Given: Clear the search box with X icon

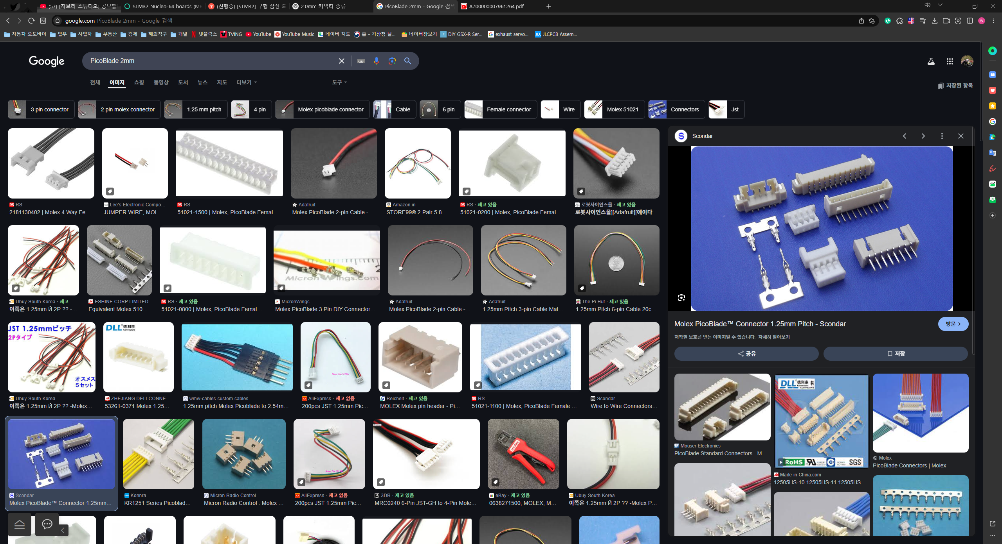Looking at the screenshot, I should tap(341, 61).
